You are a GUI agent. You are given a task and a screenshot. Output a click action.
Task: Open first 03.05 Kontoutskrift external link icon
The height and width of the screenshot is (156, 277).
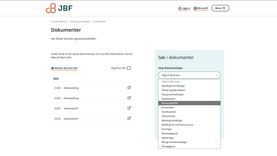[129, 108]
